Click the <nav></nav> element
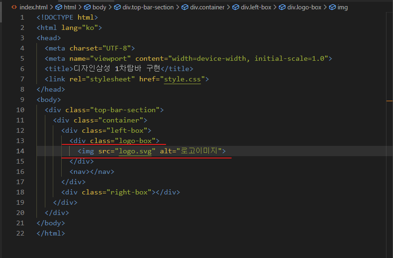 [x=92, y=172]
